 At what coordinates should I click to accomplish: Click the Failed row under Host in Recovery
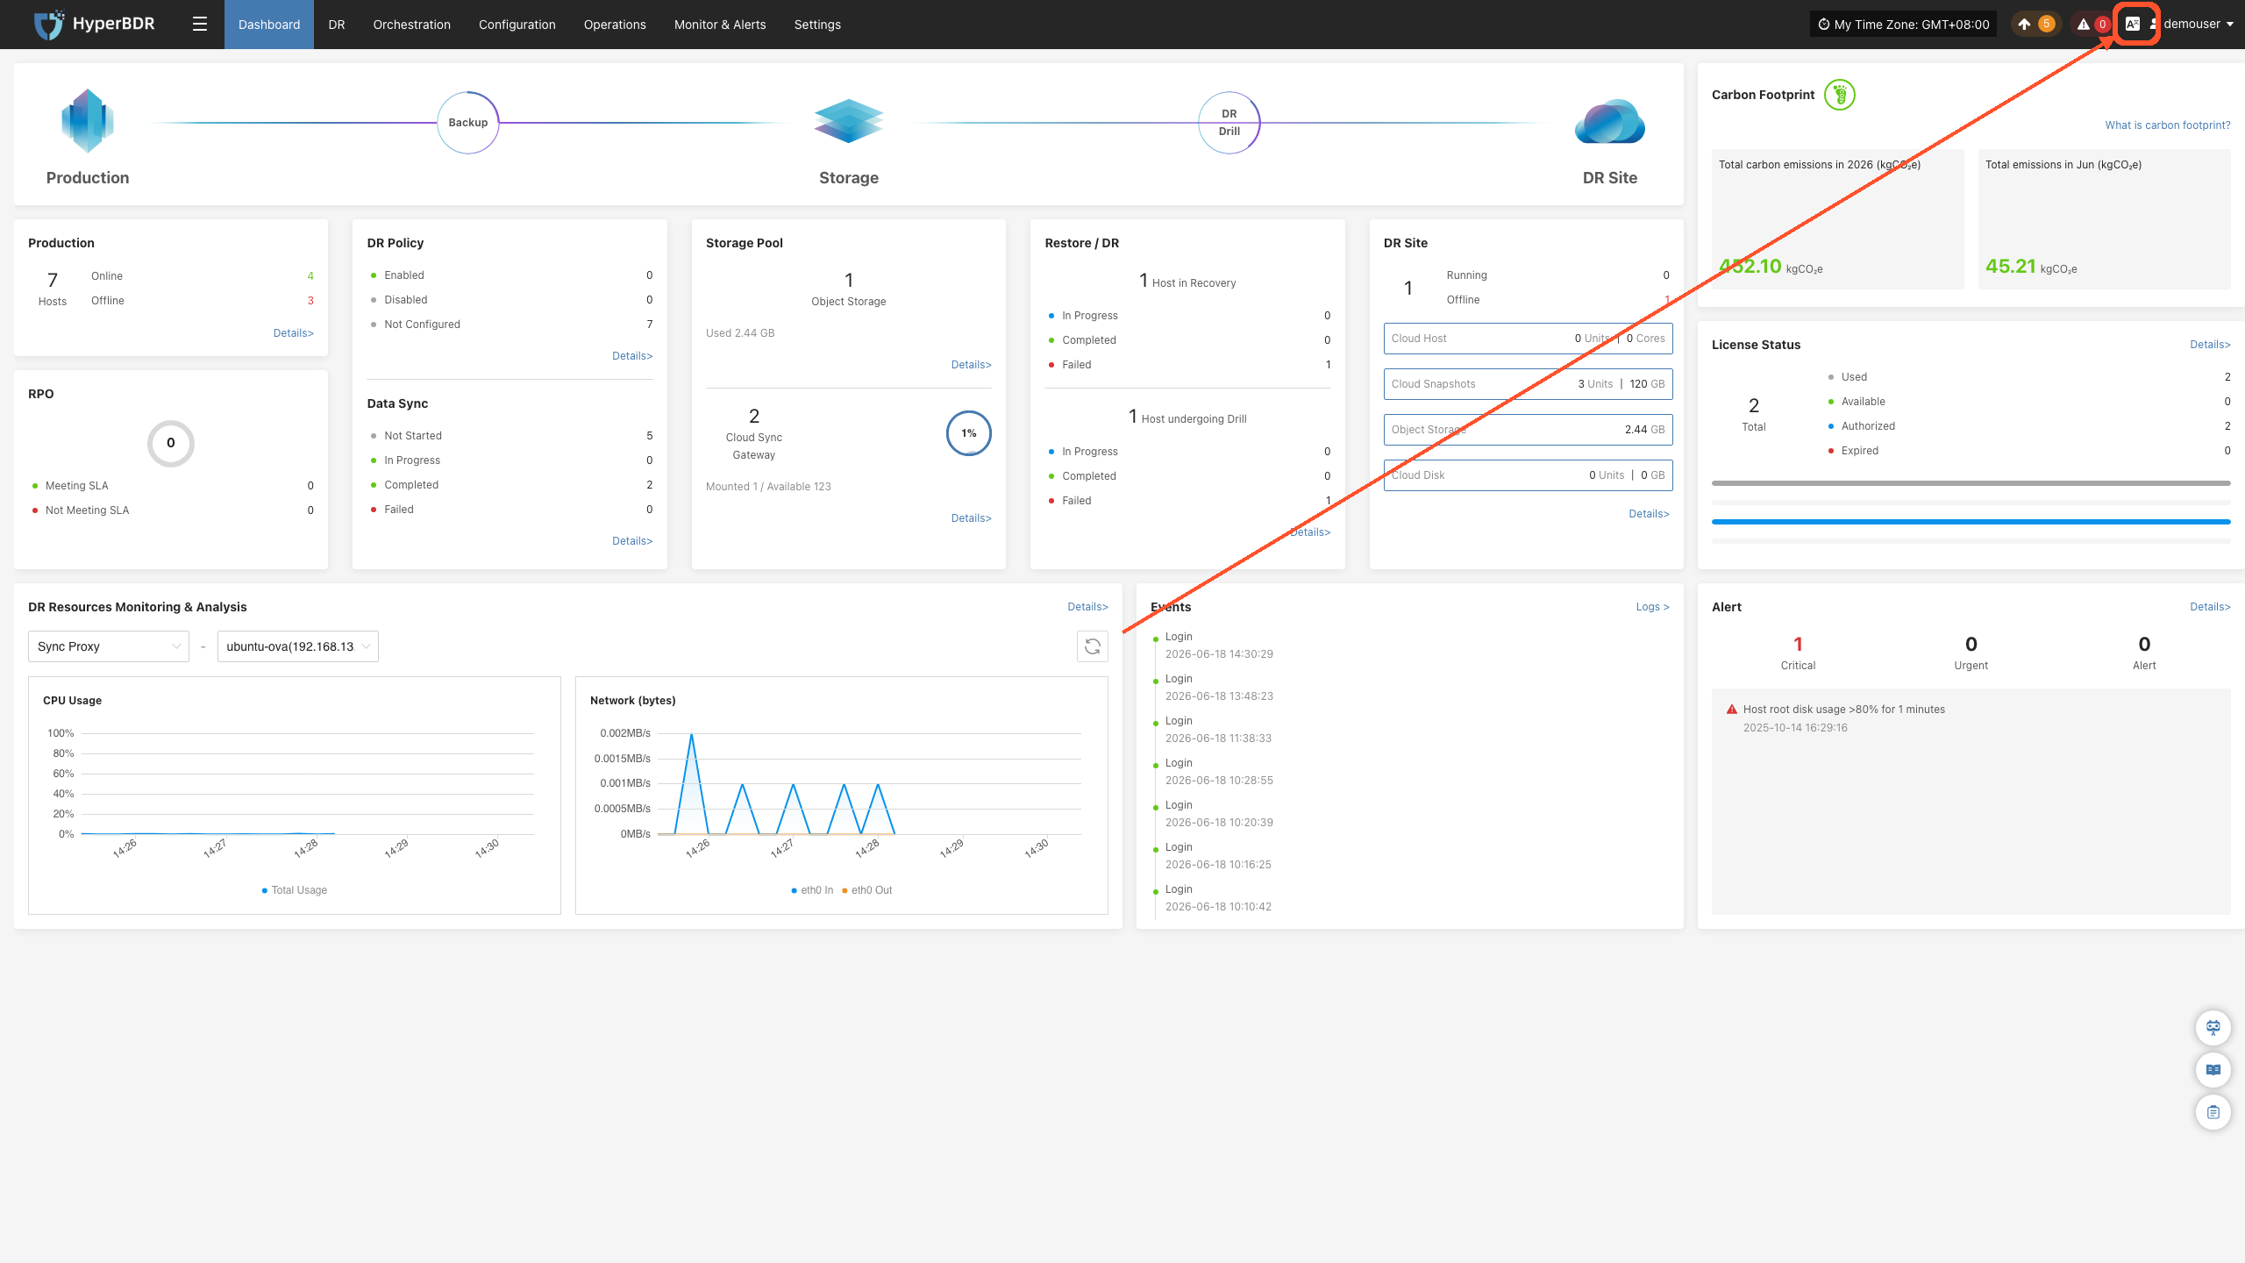(1189, 365)
